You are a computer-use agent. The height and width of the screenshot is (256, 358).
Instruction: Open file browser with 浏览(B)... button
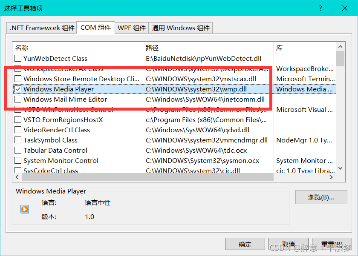click(x=321, y=197)
